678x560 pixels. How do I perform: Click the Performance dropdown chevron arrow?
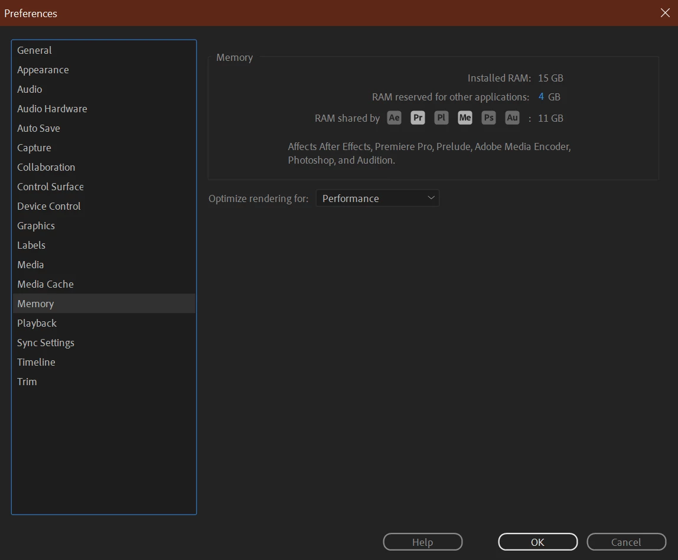click(431, 198)
